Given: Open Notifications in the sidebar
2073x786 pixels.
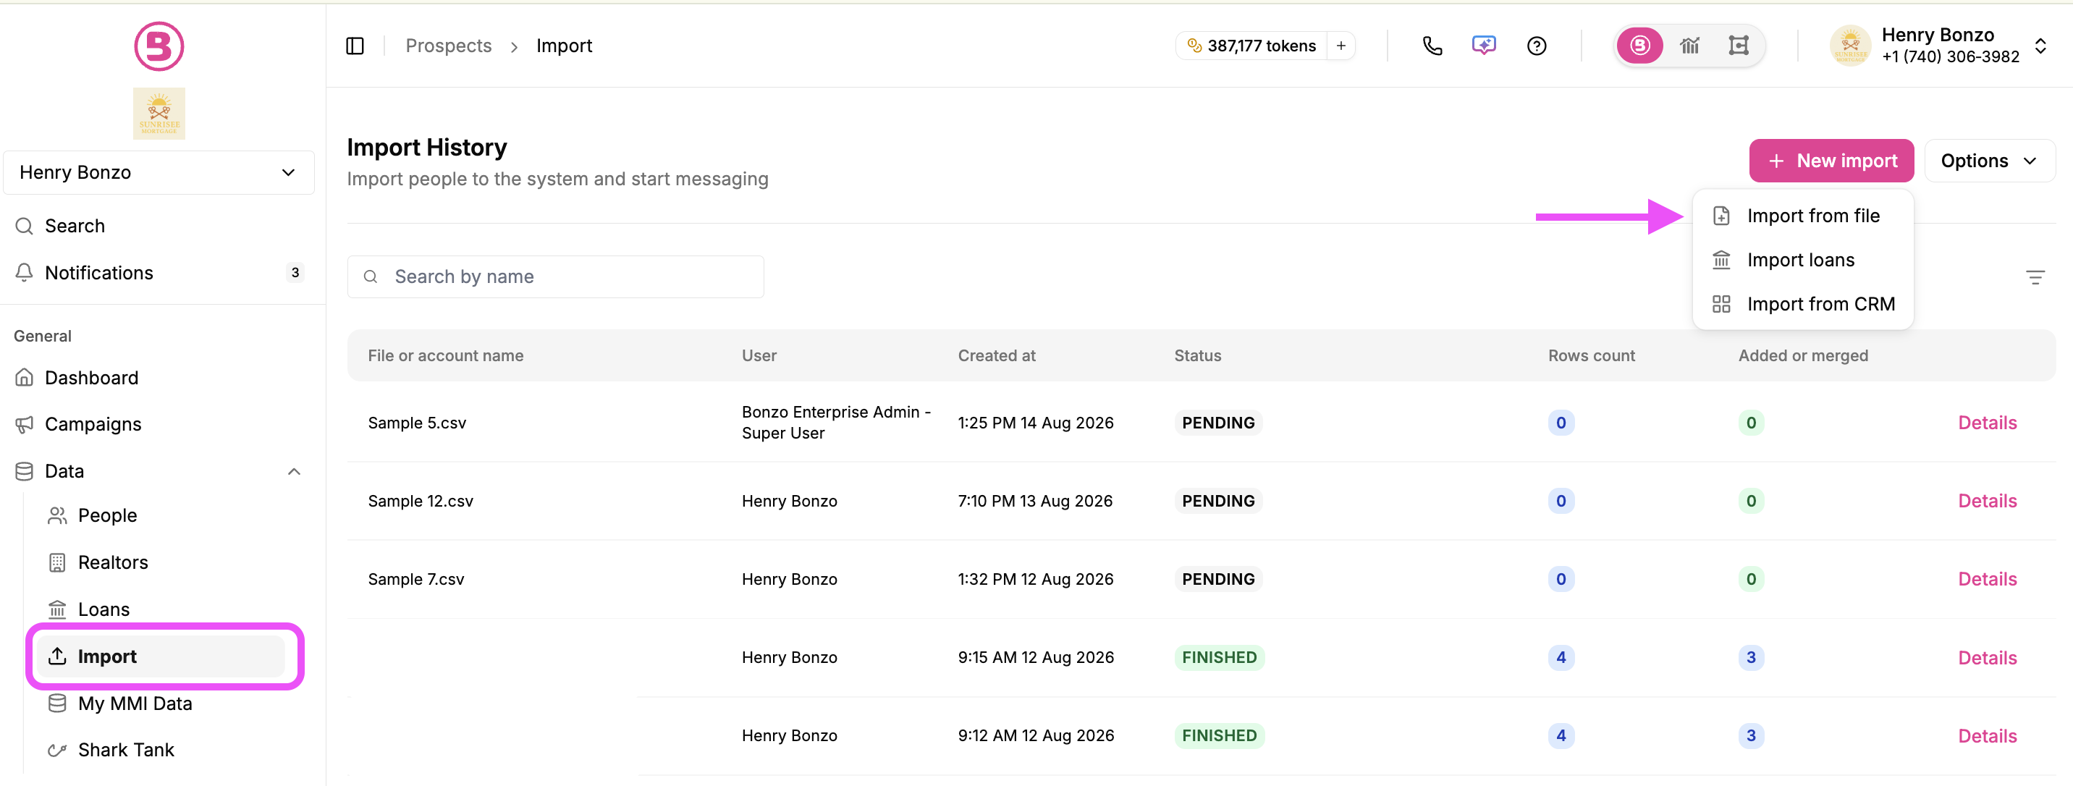Looking at the screenshot, I should point(159,273).
